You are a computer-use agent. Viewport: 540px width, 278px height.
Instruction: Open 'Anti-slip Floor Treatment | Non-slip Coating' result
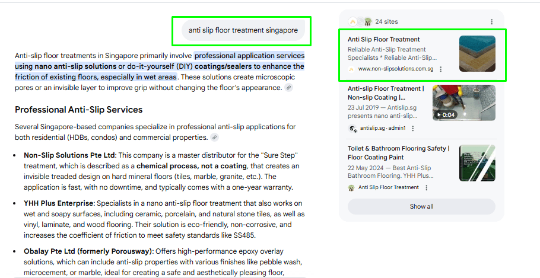pyautogui.click(x=386, y=93)
